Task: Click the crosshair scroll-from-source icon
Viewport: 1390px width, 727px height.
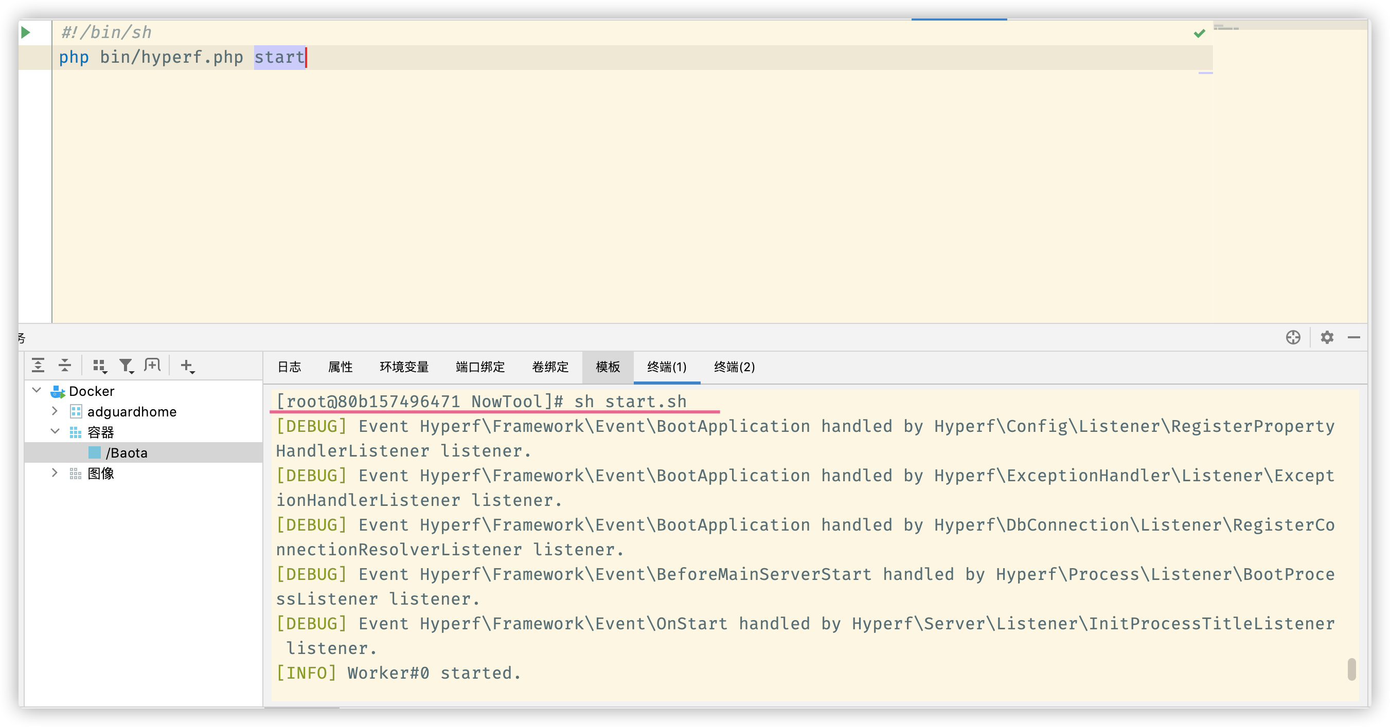Action: 1293,338
